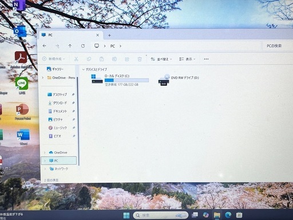Open ギャラリー in the navigation pane
Screen dimensions: 293x220
56,69
